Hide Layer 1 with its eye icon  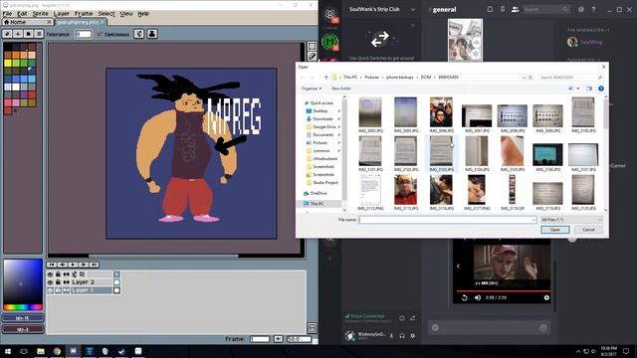[x=51, y=290]
